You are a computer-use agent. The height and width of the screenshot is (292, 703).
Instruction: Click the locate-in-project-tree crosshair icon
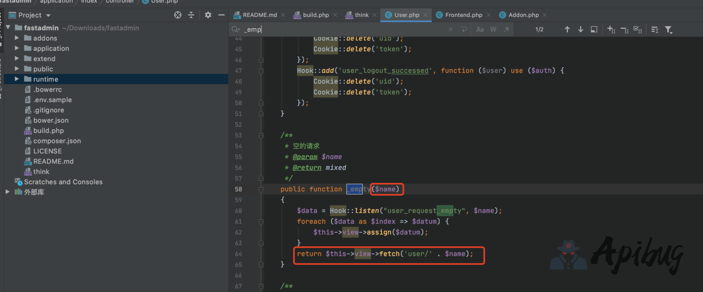point(178,15)
